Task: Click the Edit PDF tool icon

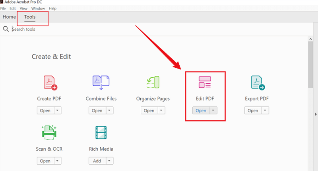Action: click(x=205, y=82)
